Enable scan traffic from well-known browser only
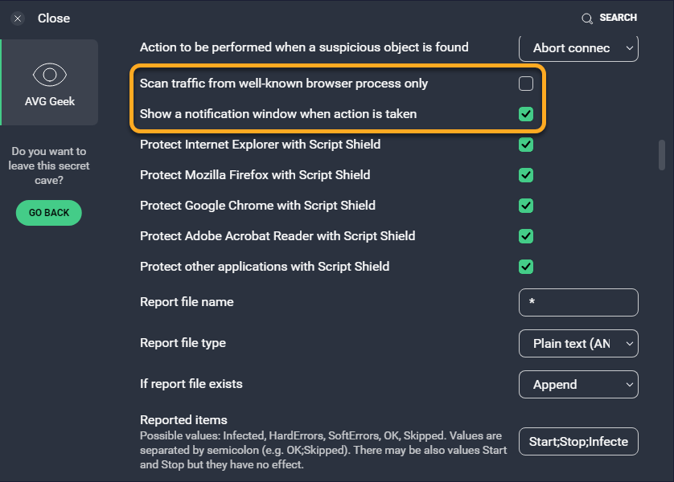The width and height of the screenshot is (674, 482). [x=526, y=84]
